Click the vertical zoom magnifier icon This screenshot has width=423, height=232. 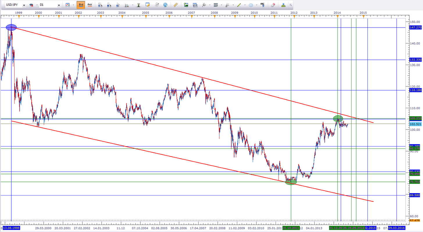pos(126,5)
